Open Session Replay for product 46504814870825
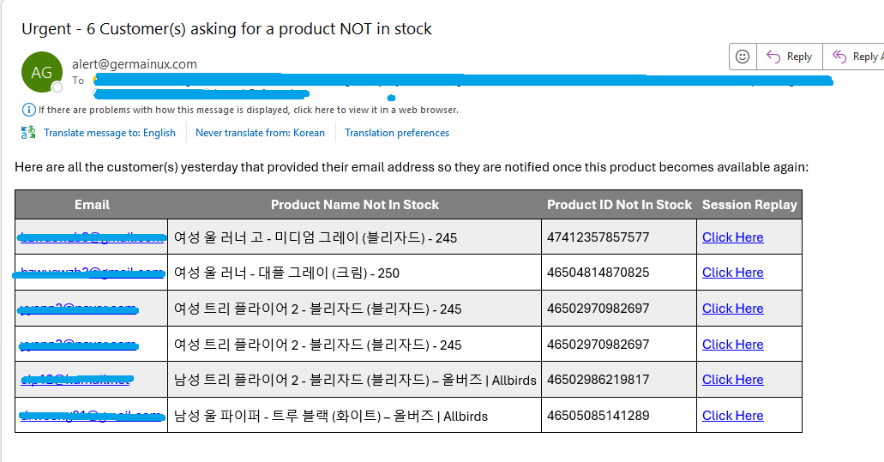Screen dimensions: 884x462 (732, 273)
